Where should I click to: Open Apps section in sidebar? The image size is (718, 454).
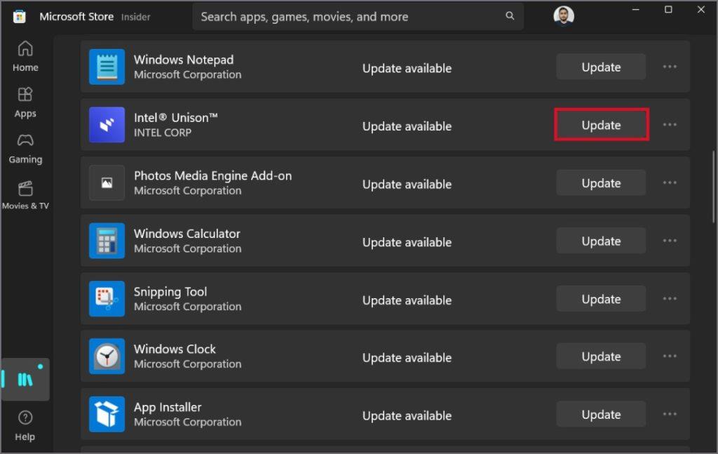point(25,102)
